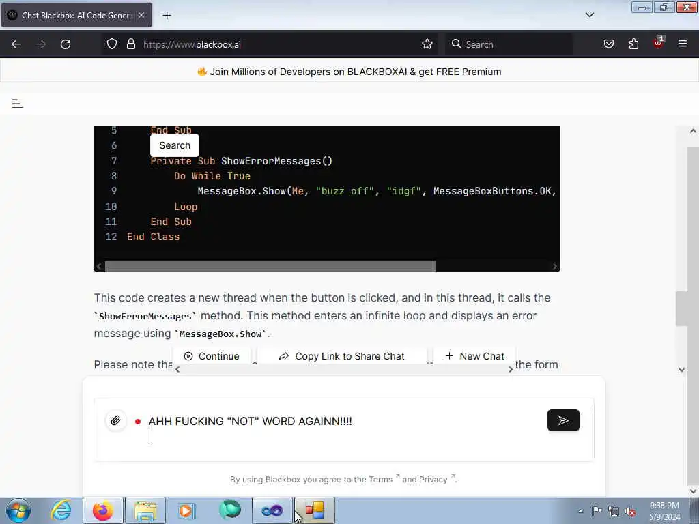Bookmark this page with the star icon
Image resolution: width=699 pixels, height=524 pixels.
(x=427, y=44)
